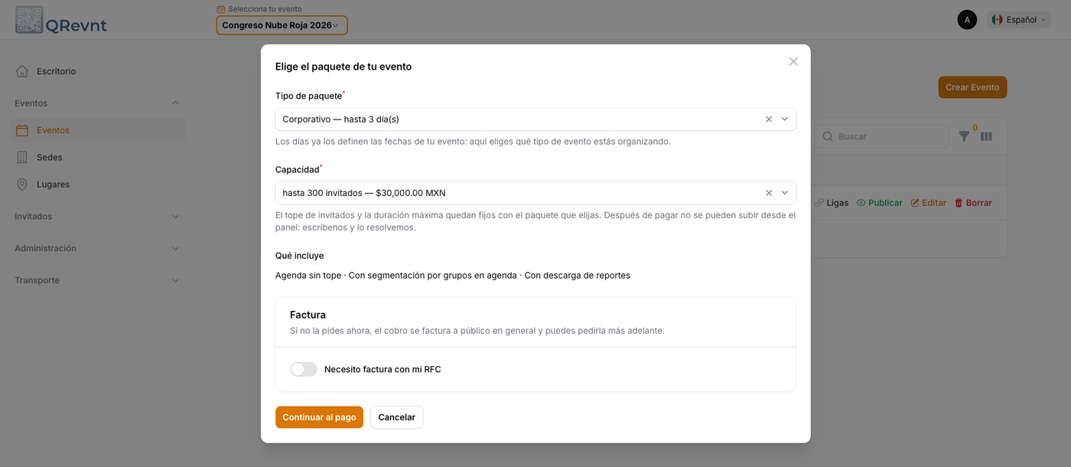Focus the Buscar search field

point(881,136)
